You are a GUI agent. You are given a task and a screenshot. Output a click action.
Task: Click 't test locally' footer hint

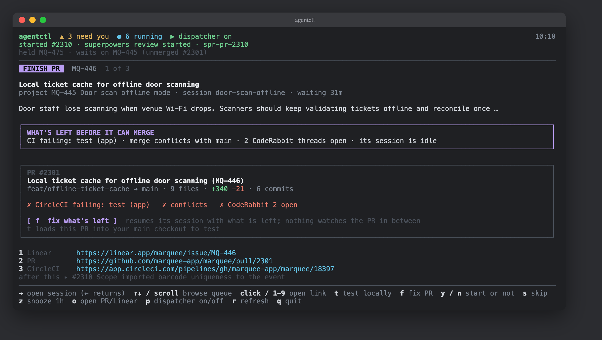[x=363, y=293]
